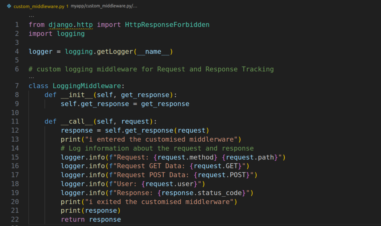
Task: Click line number 7 in the gutter
Action: tap(17, 86)
